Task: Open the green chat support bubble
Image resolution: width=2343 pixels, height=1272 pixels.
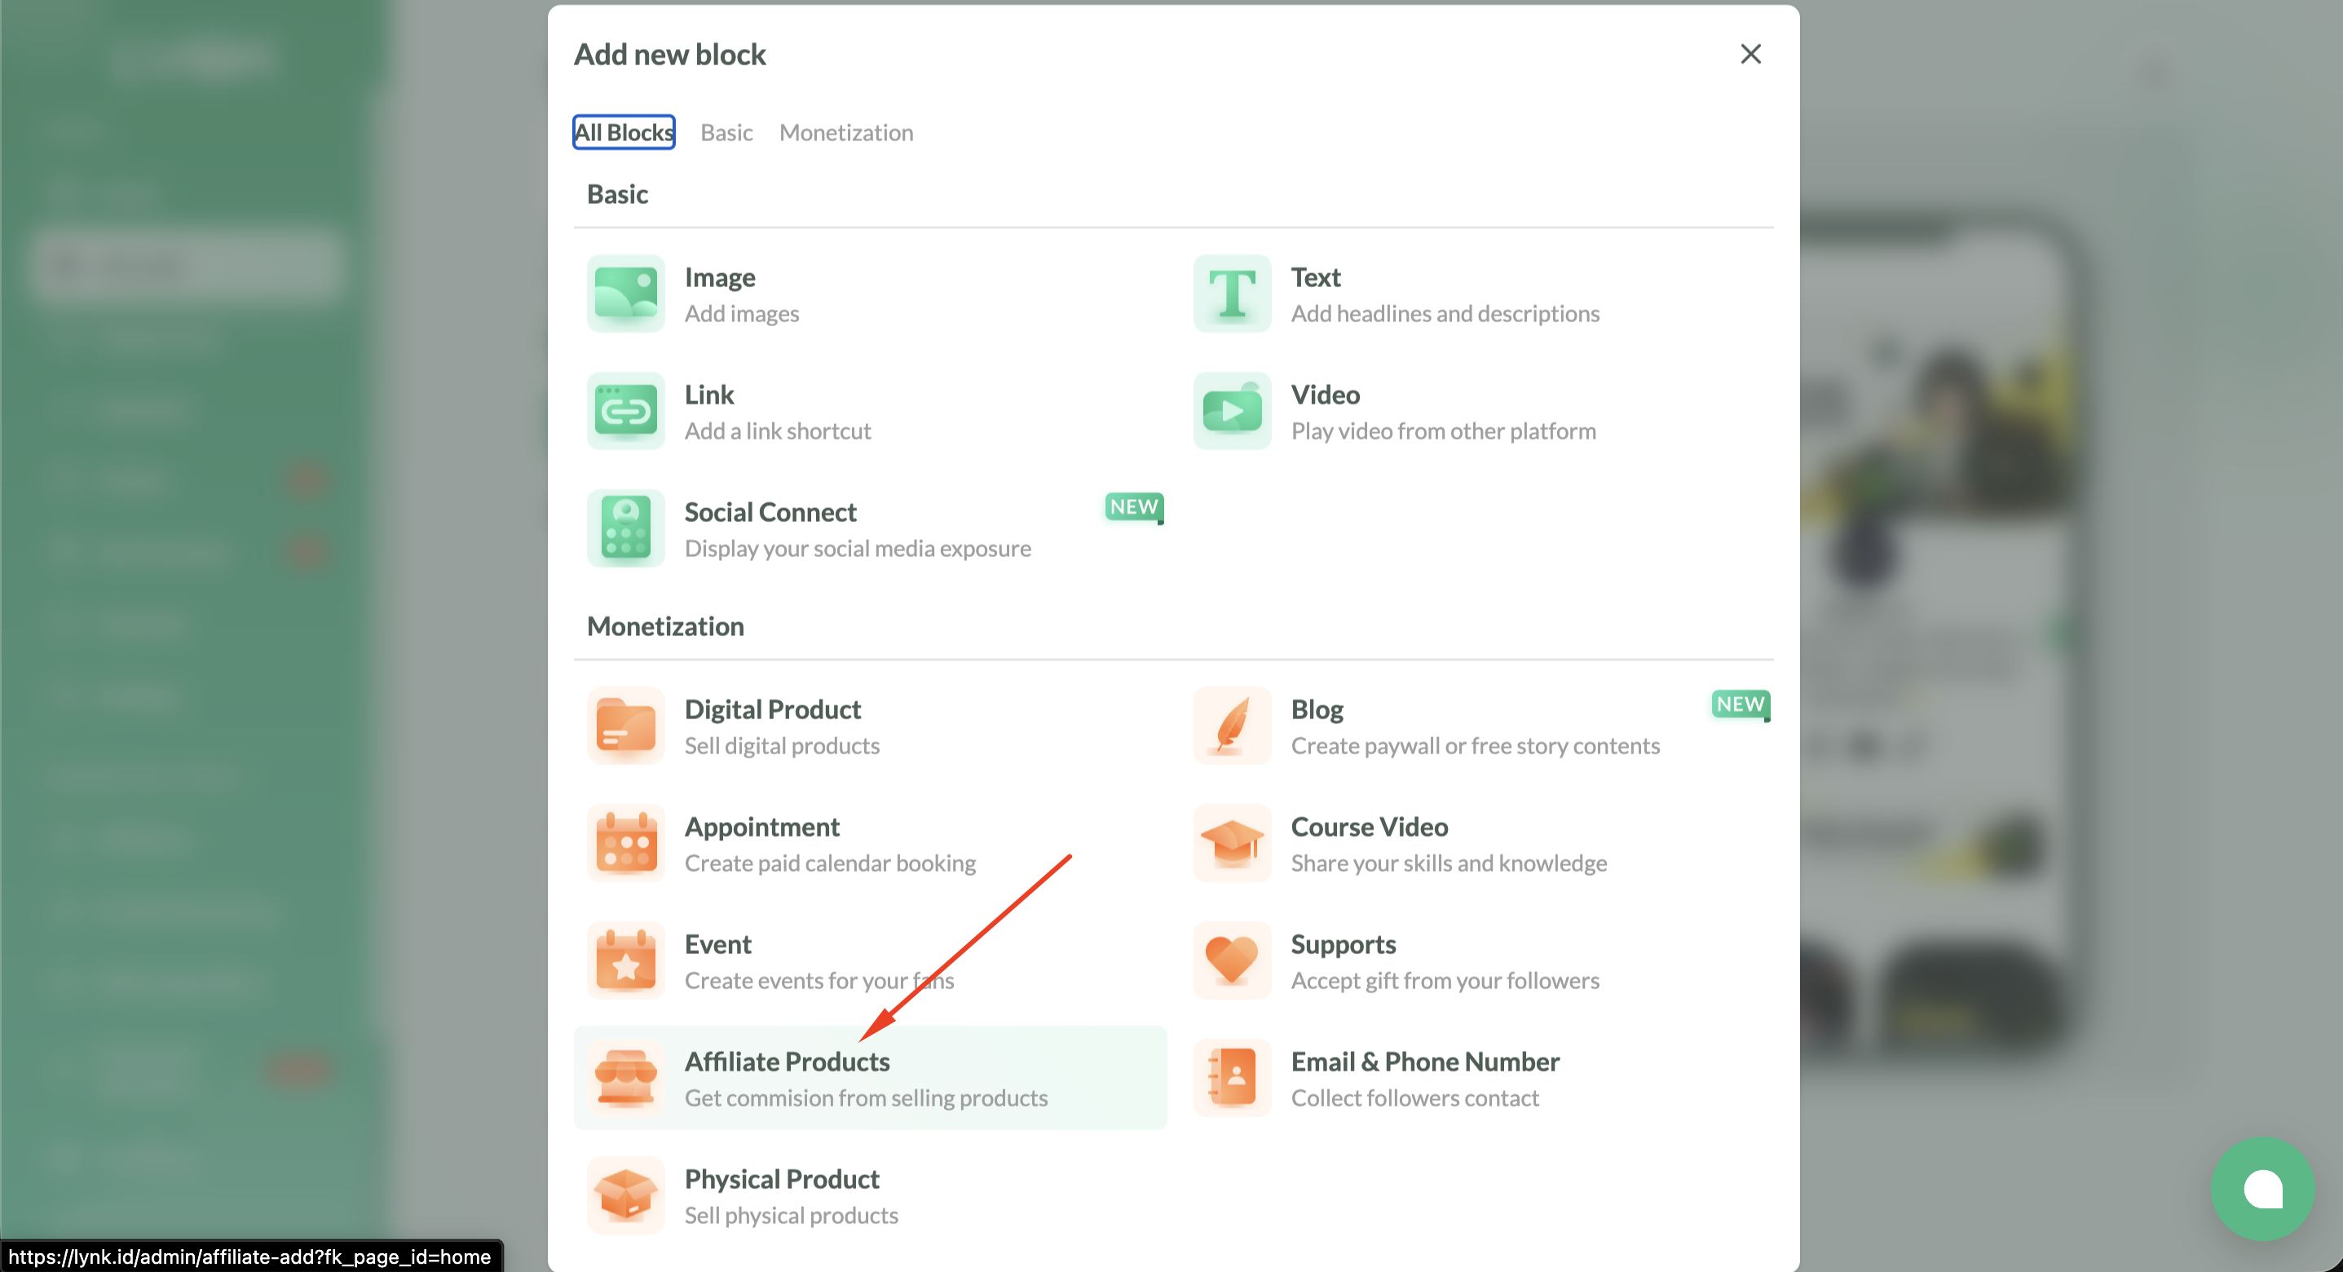Action: click(x=2262, y=1188)
